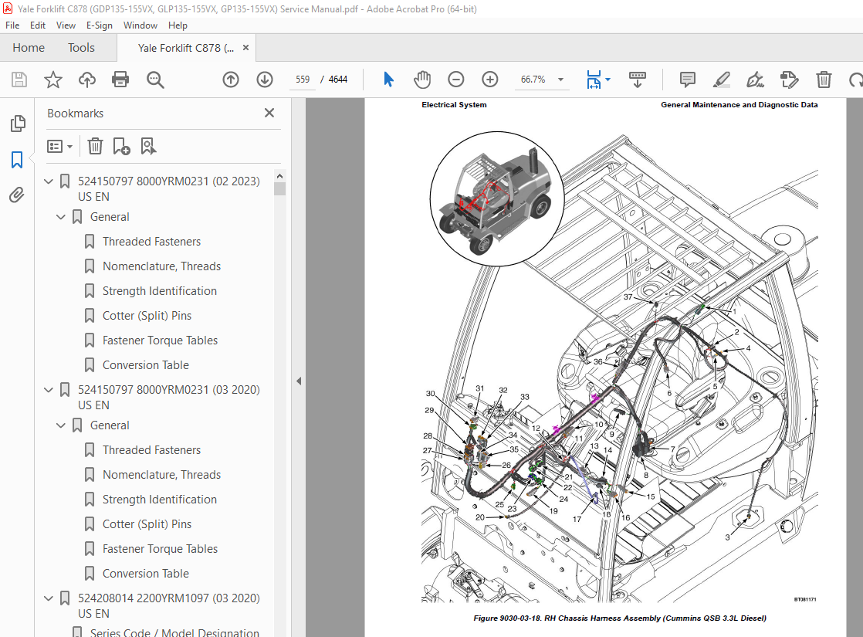
Task: Select the highlight text pen tool
Action: [722, 80]
